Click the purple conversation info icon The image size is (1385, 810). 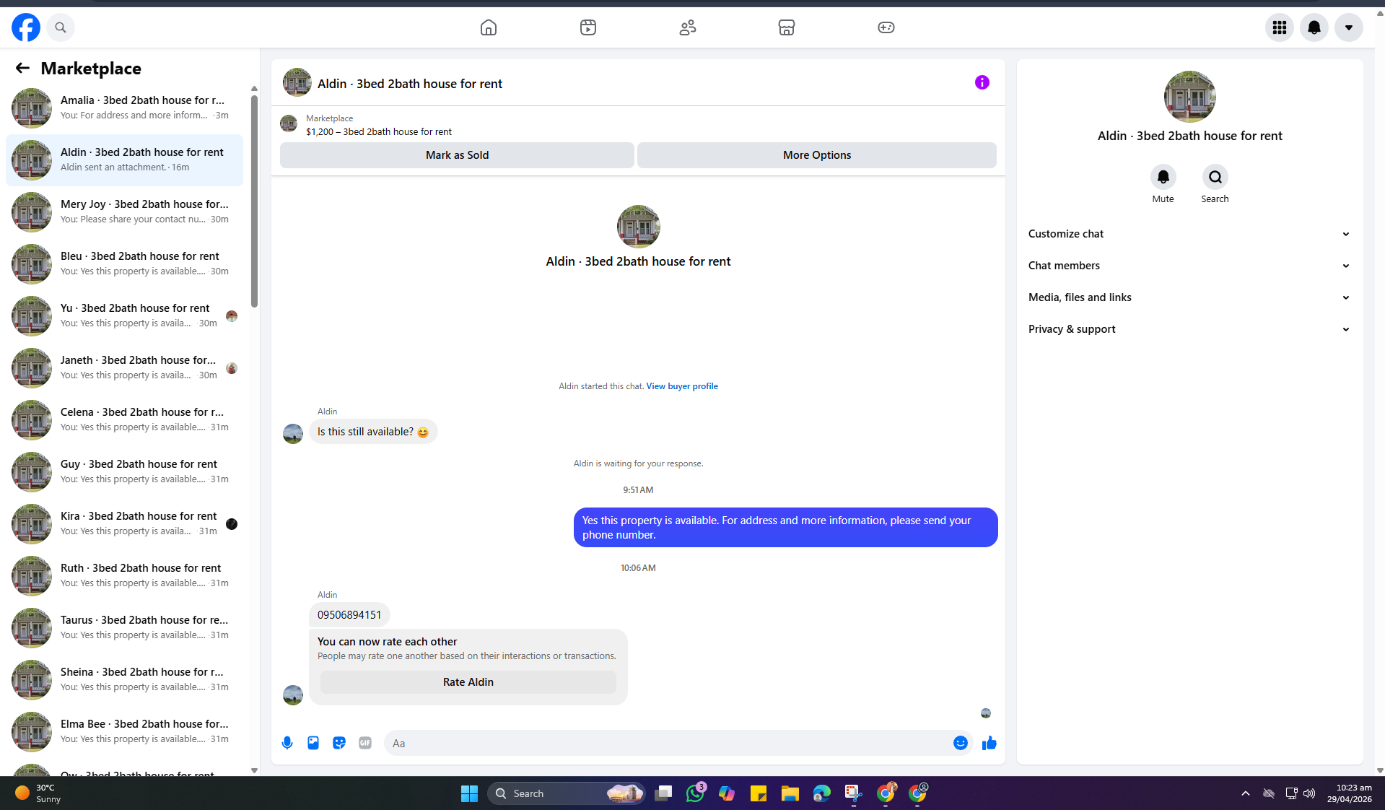[x=982, y=82]
